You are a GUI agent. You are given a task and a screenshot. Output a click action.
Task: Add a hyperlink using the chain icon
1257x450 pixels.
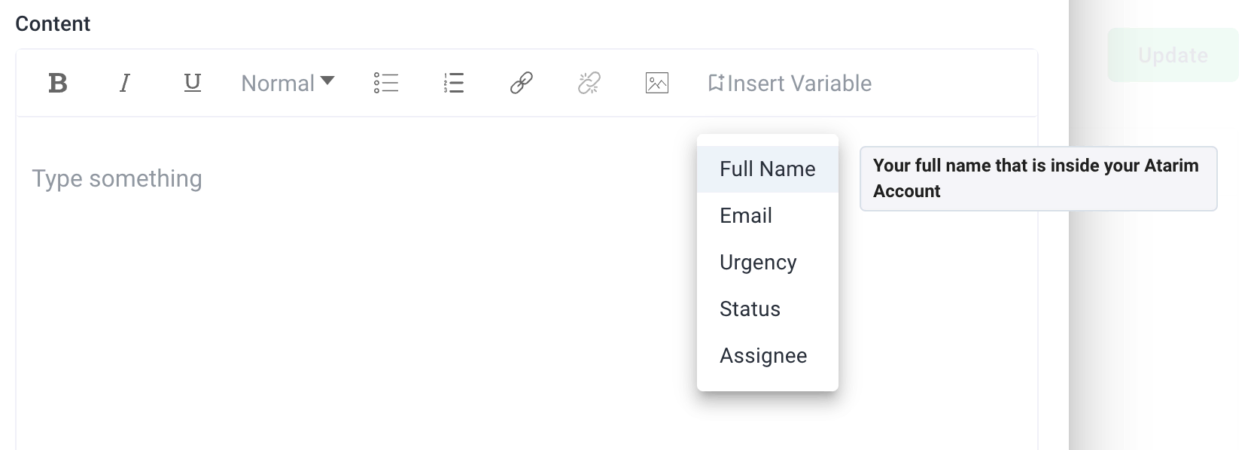pos(522,83)
